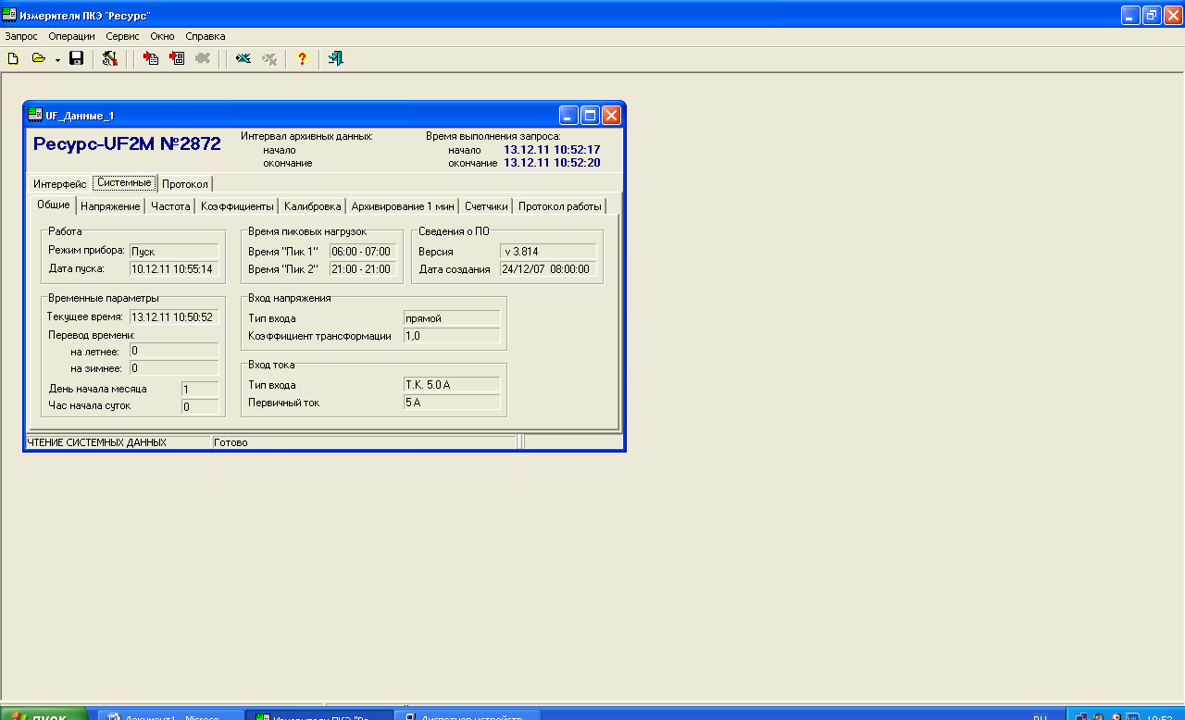1185x720 pixels.
Task: Click the device title Ресурс-UF2M №2872
Action: [x=127, y=143]
